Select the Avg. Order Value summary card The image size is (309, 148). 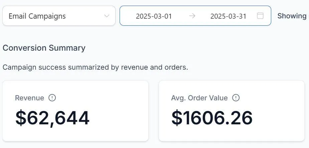click(x=232, y=111)
